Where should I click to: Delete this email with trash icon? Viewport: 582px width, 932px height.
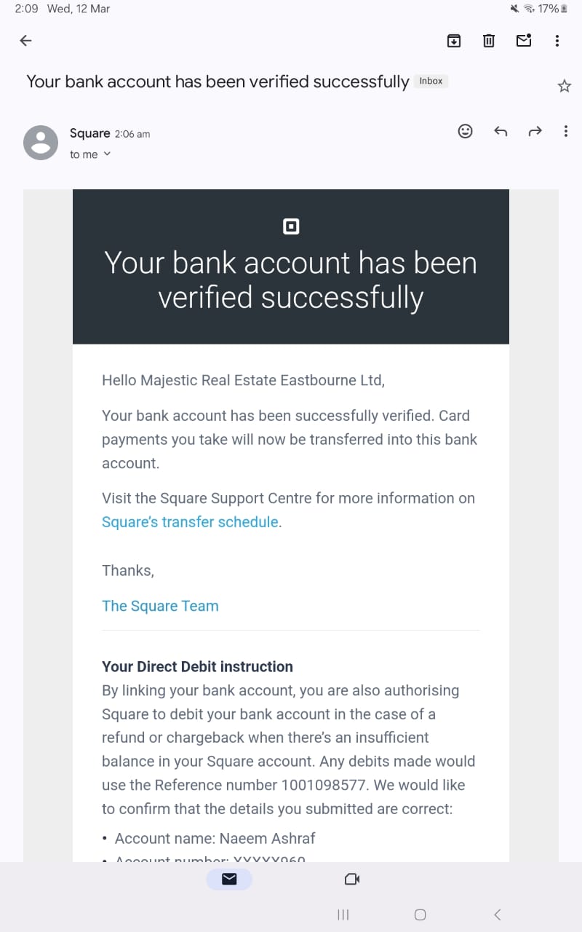pos(489,41)
